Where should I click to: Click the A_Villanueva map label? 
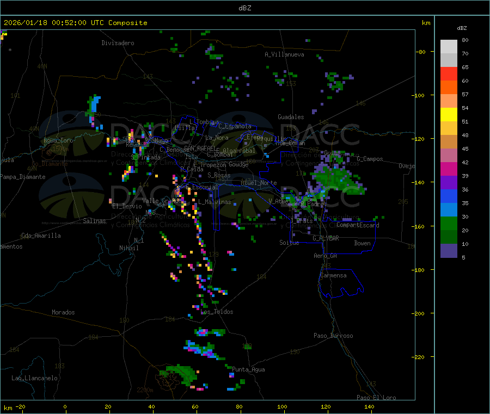point(284,54)
